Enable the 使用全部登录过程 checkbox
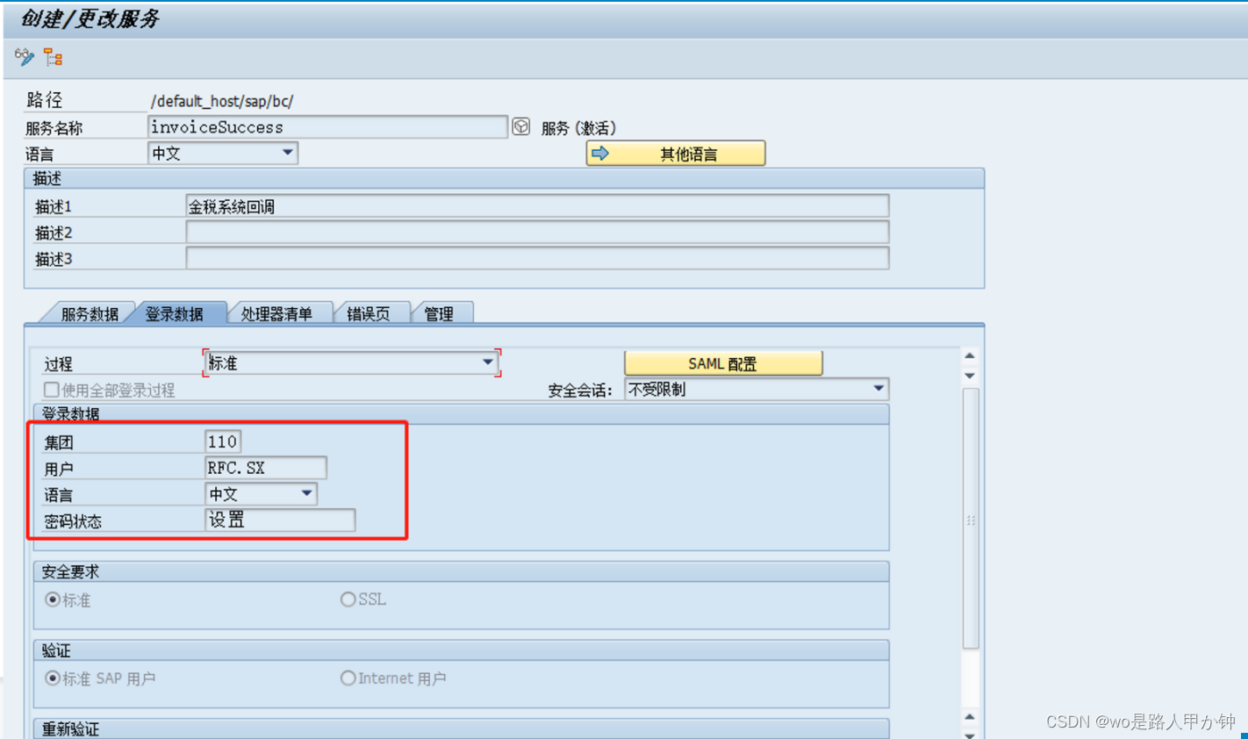 (50, 389)
